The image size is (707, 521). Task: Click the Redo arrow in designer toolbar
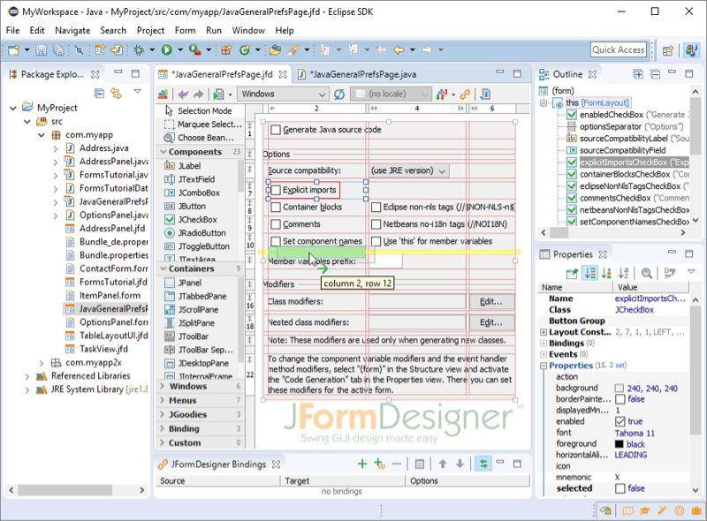click(x=198, y=94)
